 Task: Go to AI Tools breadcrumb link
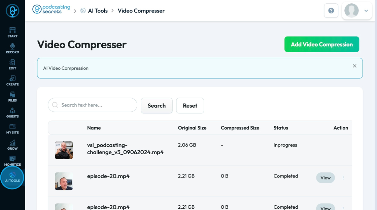pyautogui.click(x=98, y=11)
